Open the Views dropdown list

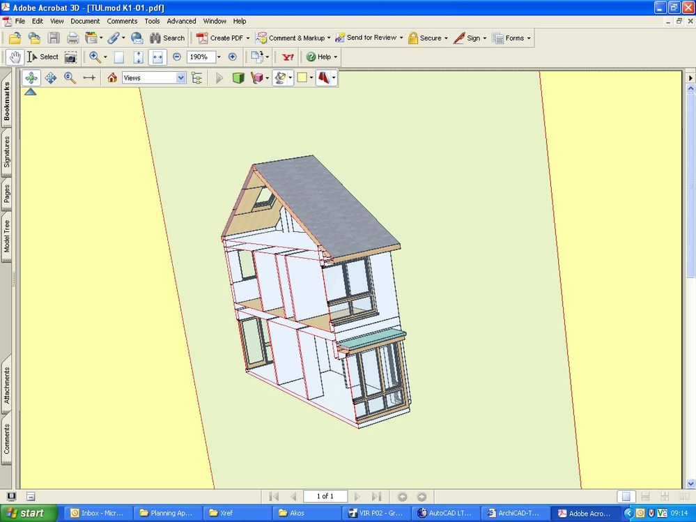pos(181,78)
